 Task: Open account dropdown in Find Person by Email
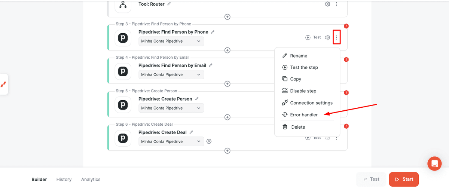tap(171, 74)
